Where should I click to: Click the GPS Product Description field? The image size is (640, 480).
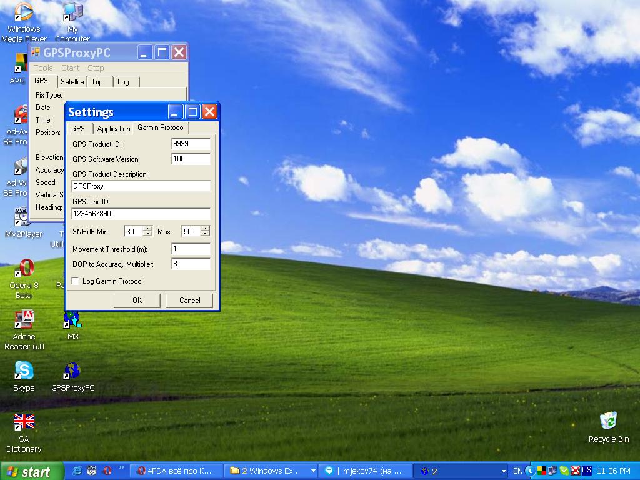tap(141, 186)
